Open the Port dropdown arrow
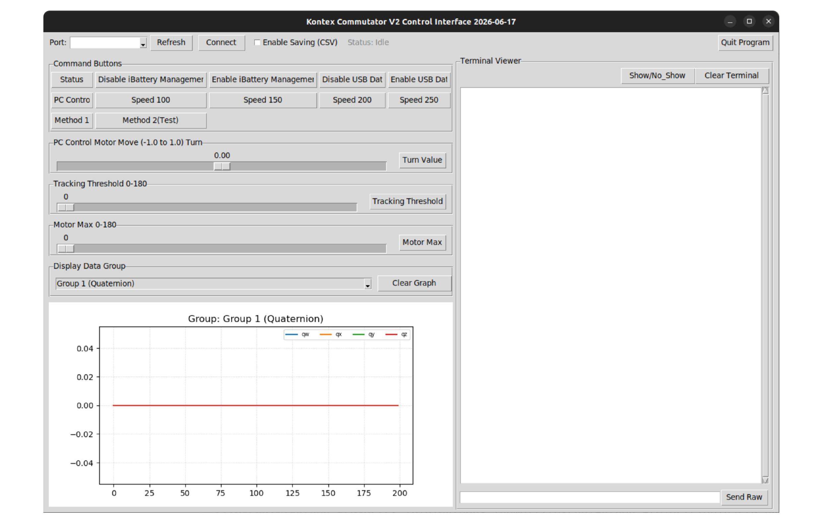This screenshot has height=525, width=823. pyautogui.click(x=143, y=43)
